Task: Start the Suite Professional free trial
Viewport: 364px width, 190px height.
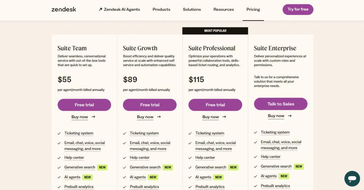Action: tap(215, 105)
